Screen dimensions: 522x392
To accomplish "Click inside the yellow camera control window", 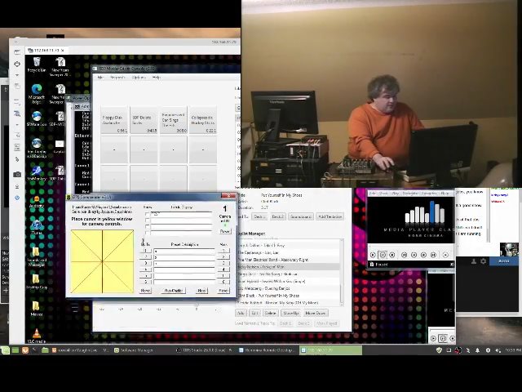I will (102, 261).
